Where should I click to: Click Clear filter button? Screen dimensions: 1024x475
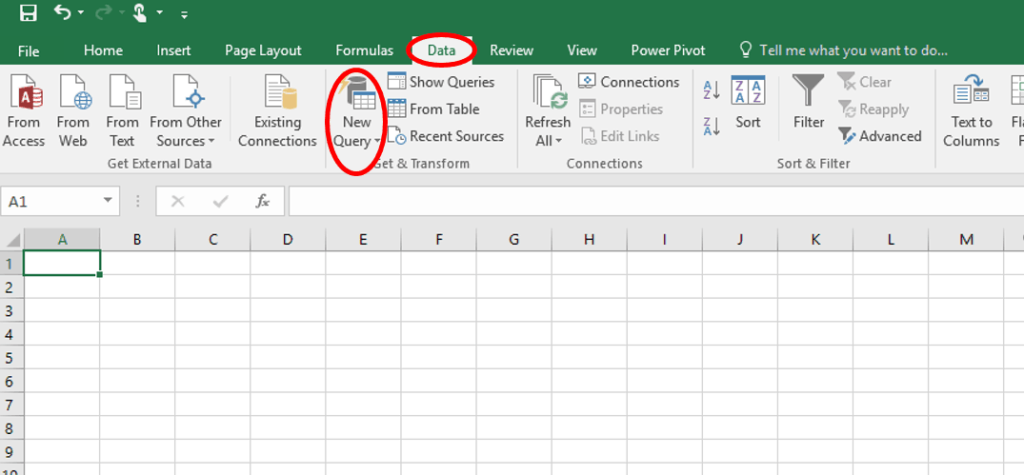[865, 82]
